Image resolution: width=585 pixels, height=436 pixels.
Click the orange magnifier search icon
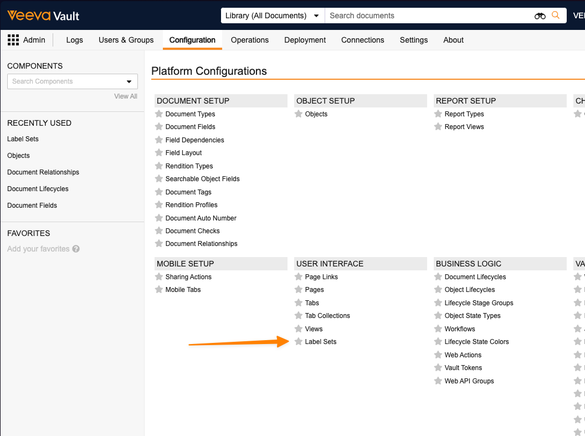[x=556, y=16]
